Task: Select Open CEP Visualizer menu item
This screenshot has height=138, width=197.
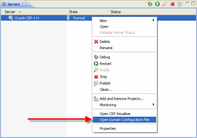Action: (x=124, y=114)
